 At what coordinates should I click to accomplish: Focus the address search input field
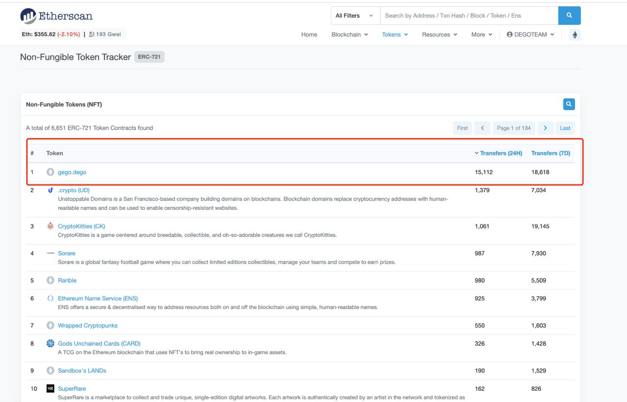[469, 16]
